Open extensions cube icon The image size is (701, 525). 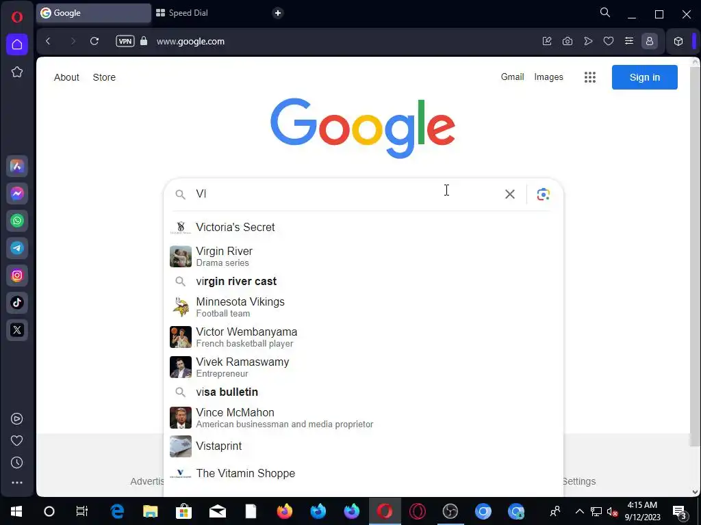coord(678,41)
